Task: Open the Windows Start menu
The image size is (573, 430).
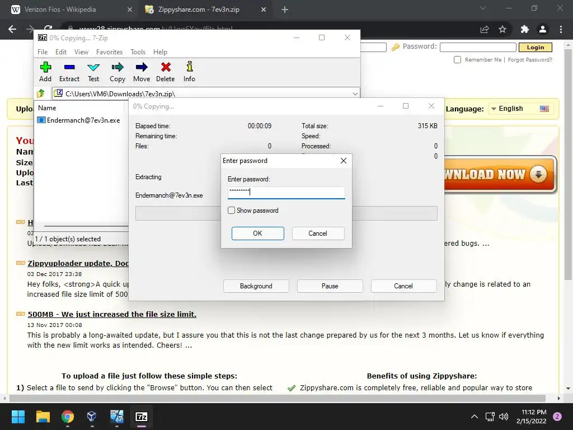Action: tap(18, 417)
